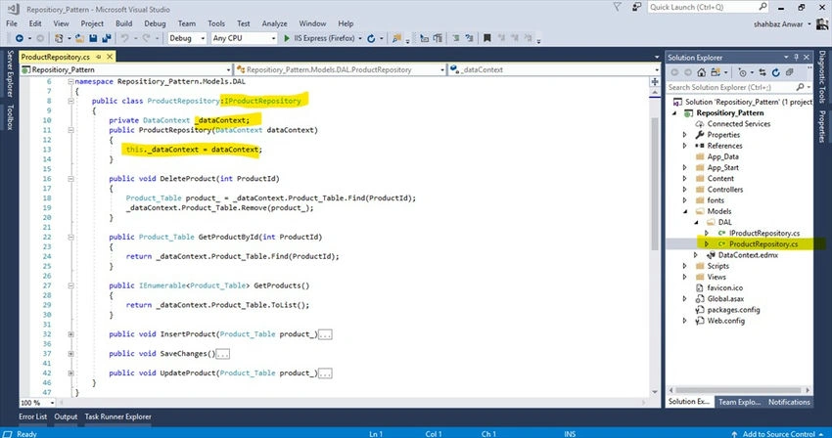The height and width of the screenshot is (438, 832).
Task: Click the editor's vertical scrollbar thumb
Action: pyautogui.click(x=655, y=184)
